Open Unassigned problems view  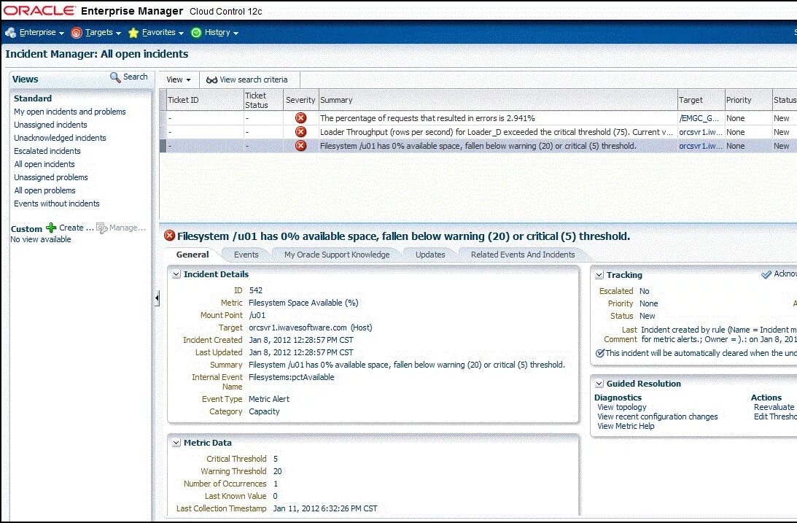pyautogui.click(x=51, y=177)
